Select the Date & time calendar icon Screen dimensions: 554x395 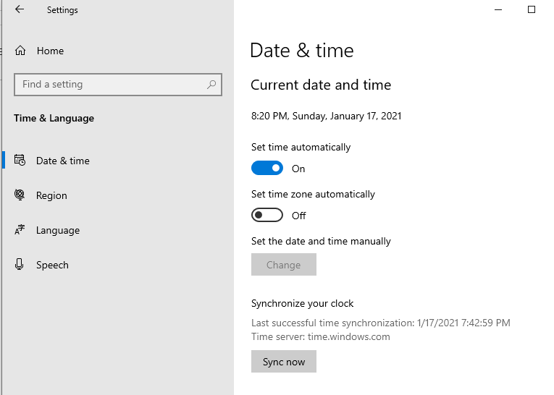[20, 161]
